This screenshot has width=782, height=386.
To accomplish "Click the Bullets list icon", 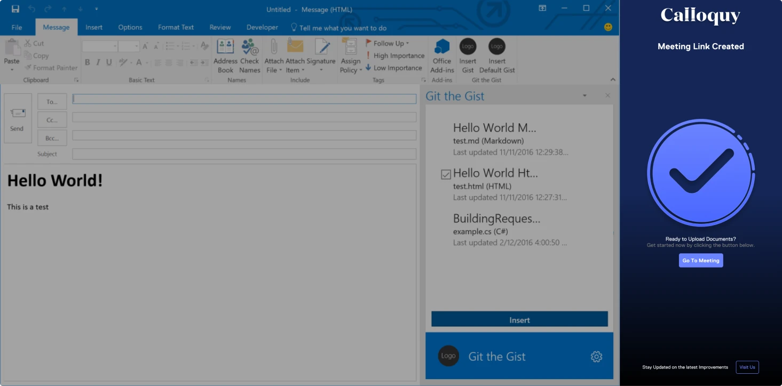I will click(x=171, y=46).
